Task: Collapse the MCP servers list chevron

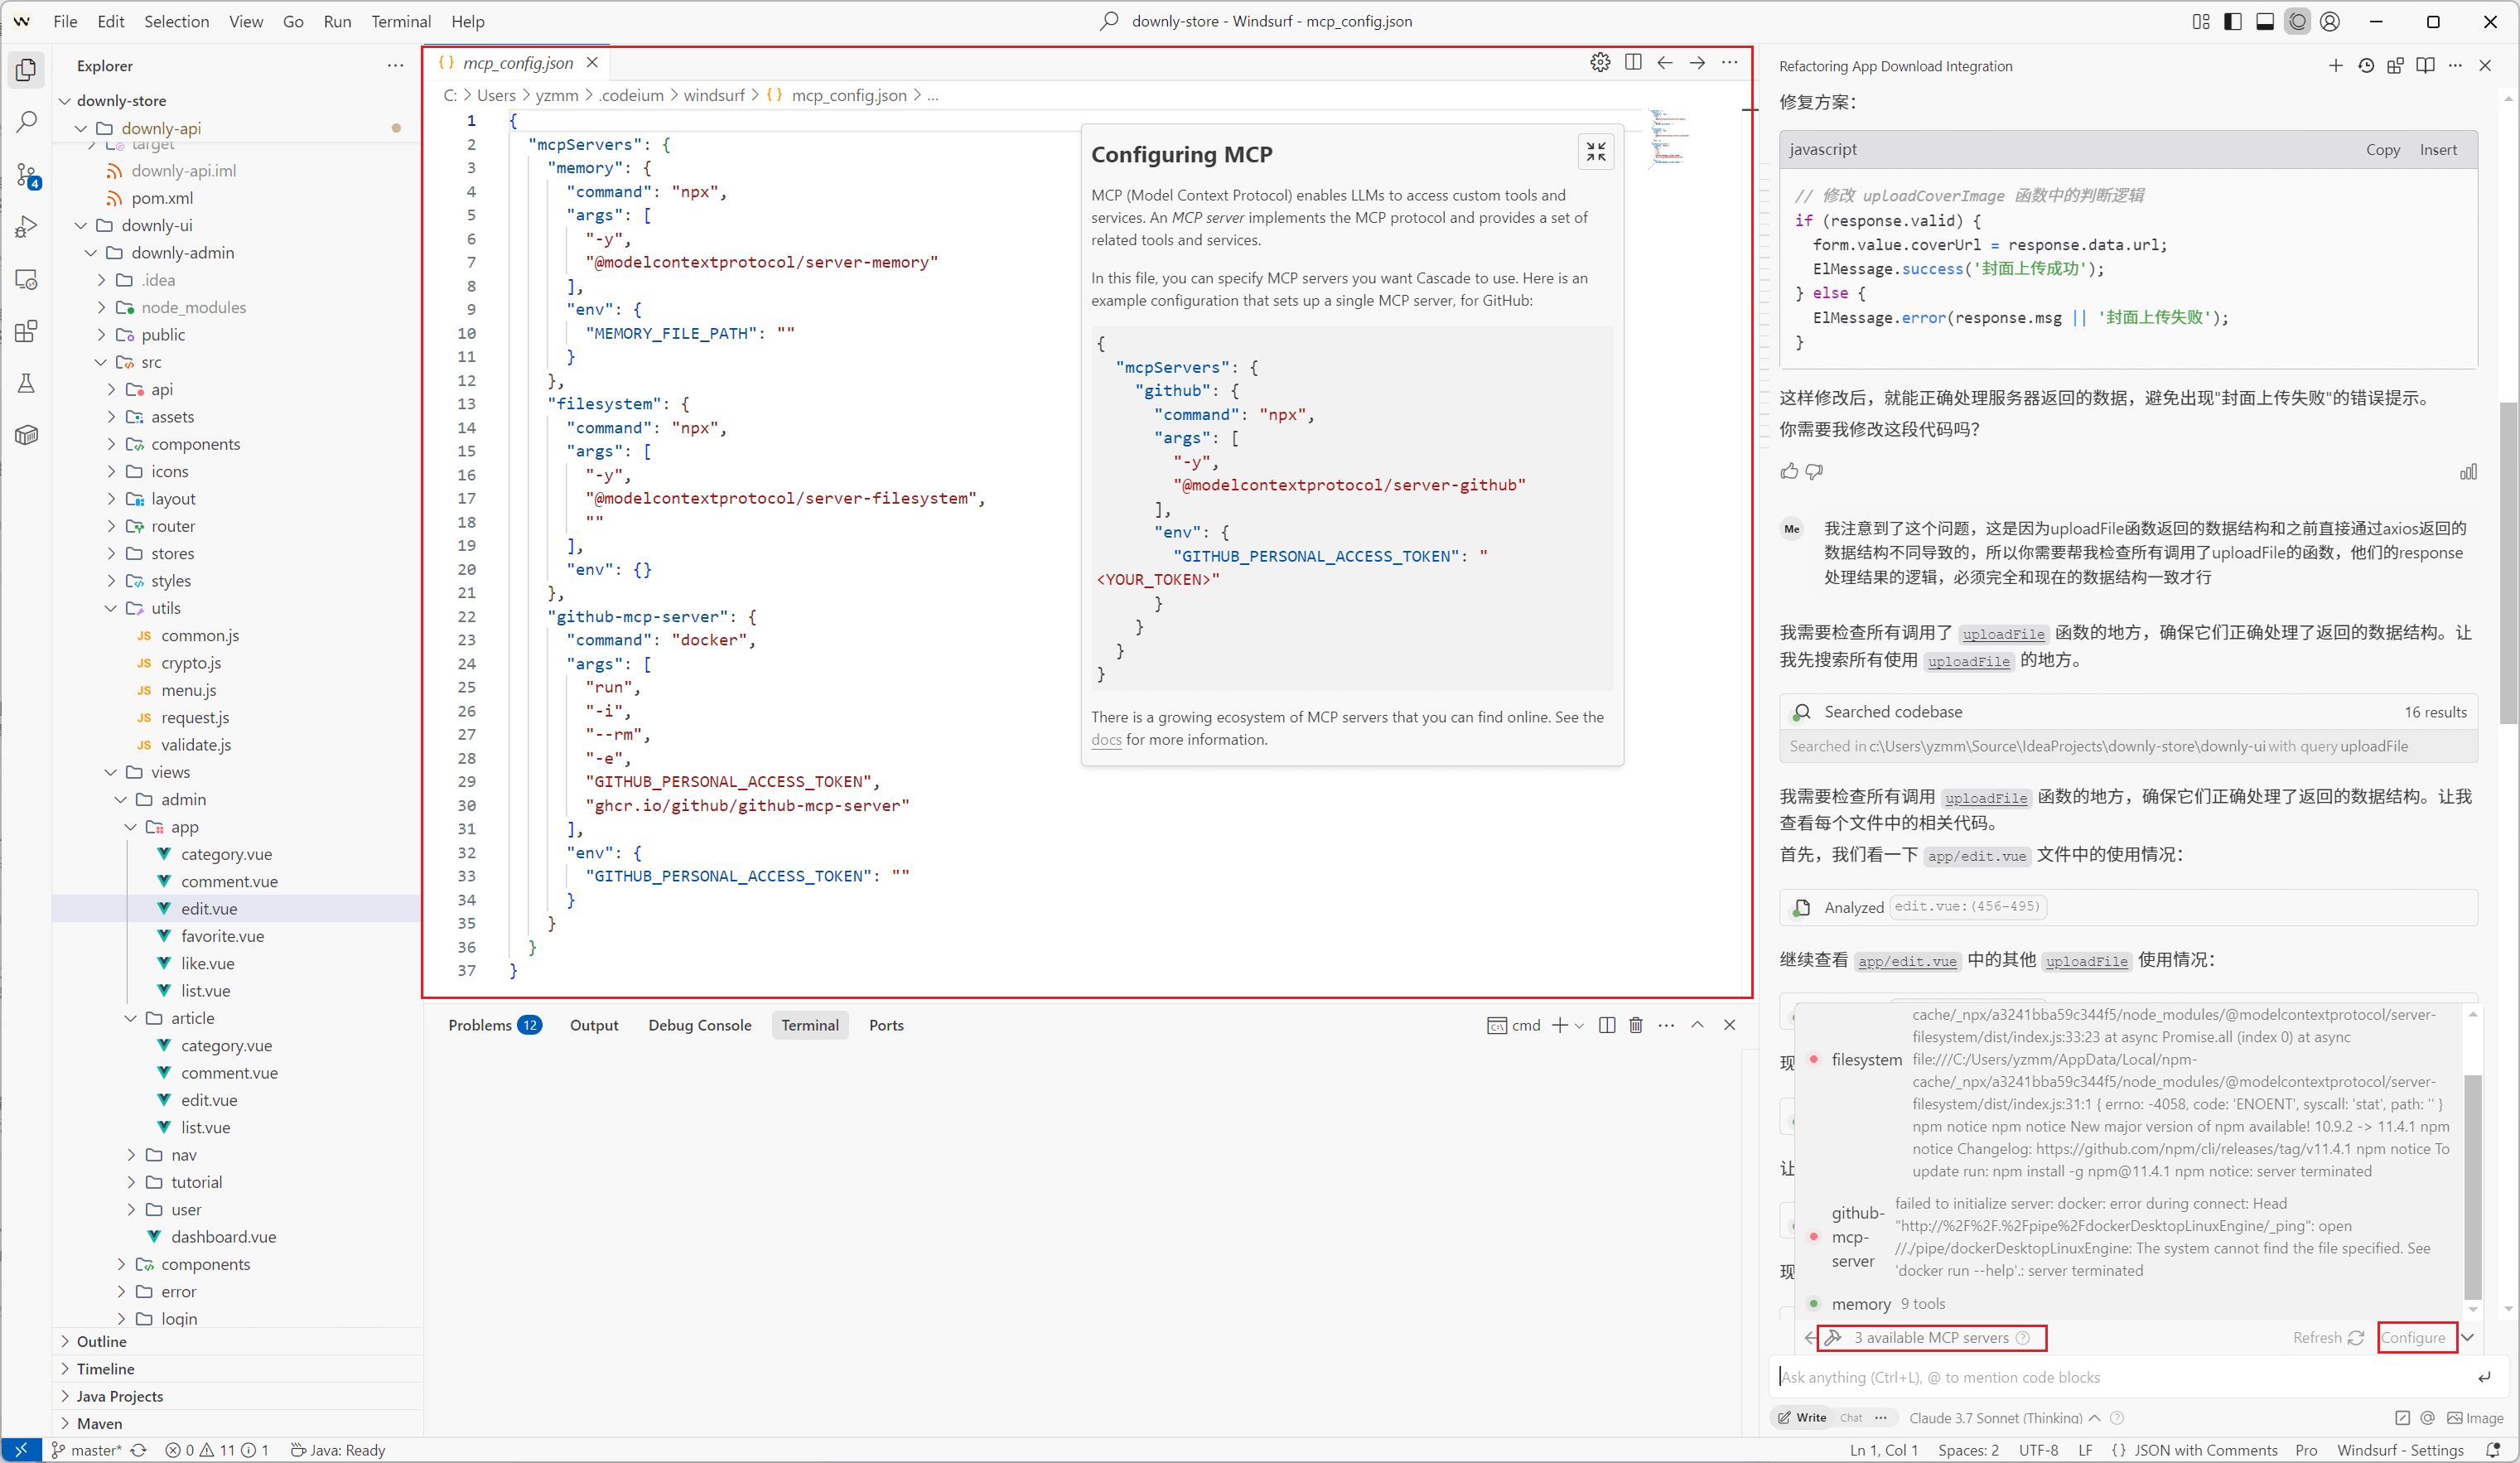Action: pos(2467,1337)
